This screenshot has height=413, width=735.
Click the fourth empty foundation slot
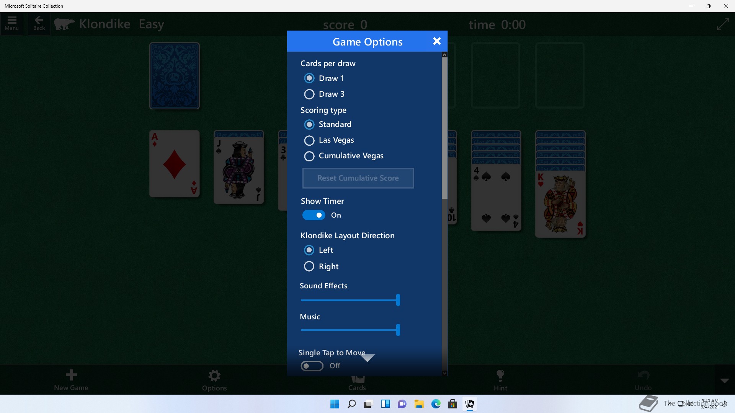[x=560, y=75]
